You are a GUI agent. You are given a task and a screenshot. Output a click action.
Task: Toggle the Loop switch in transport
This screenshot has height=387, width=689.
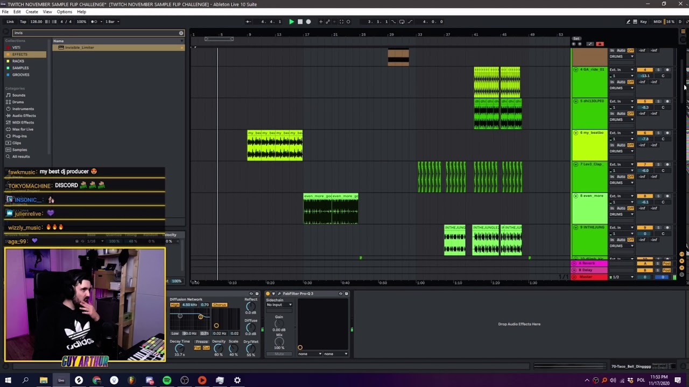402,21
